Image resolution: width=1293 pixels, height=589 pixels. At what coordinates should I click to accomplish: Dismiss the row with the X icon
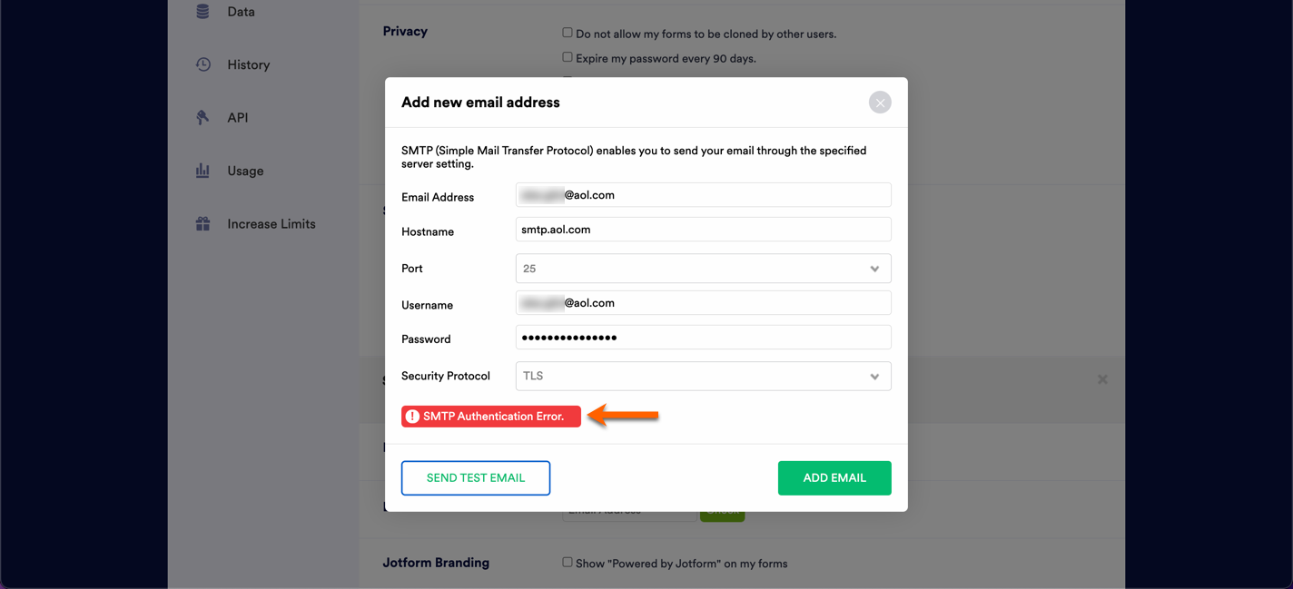point(1102,379)
